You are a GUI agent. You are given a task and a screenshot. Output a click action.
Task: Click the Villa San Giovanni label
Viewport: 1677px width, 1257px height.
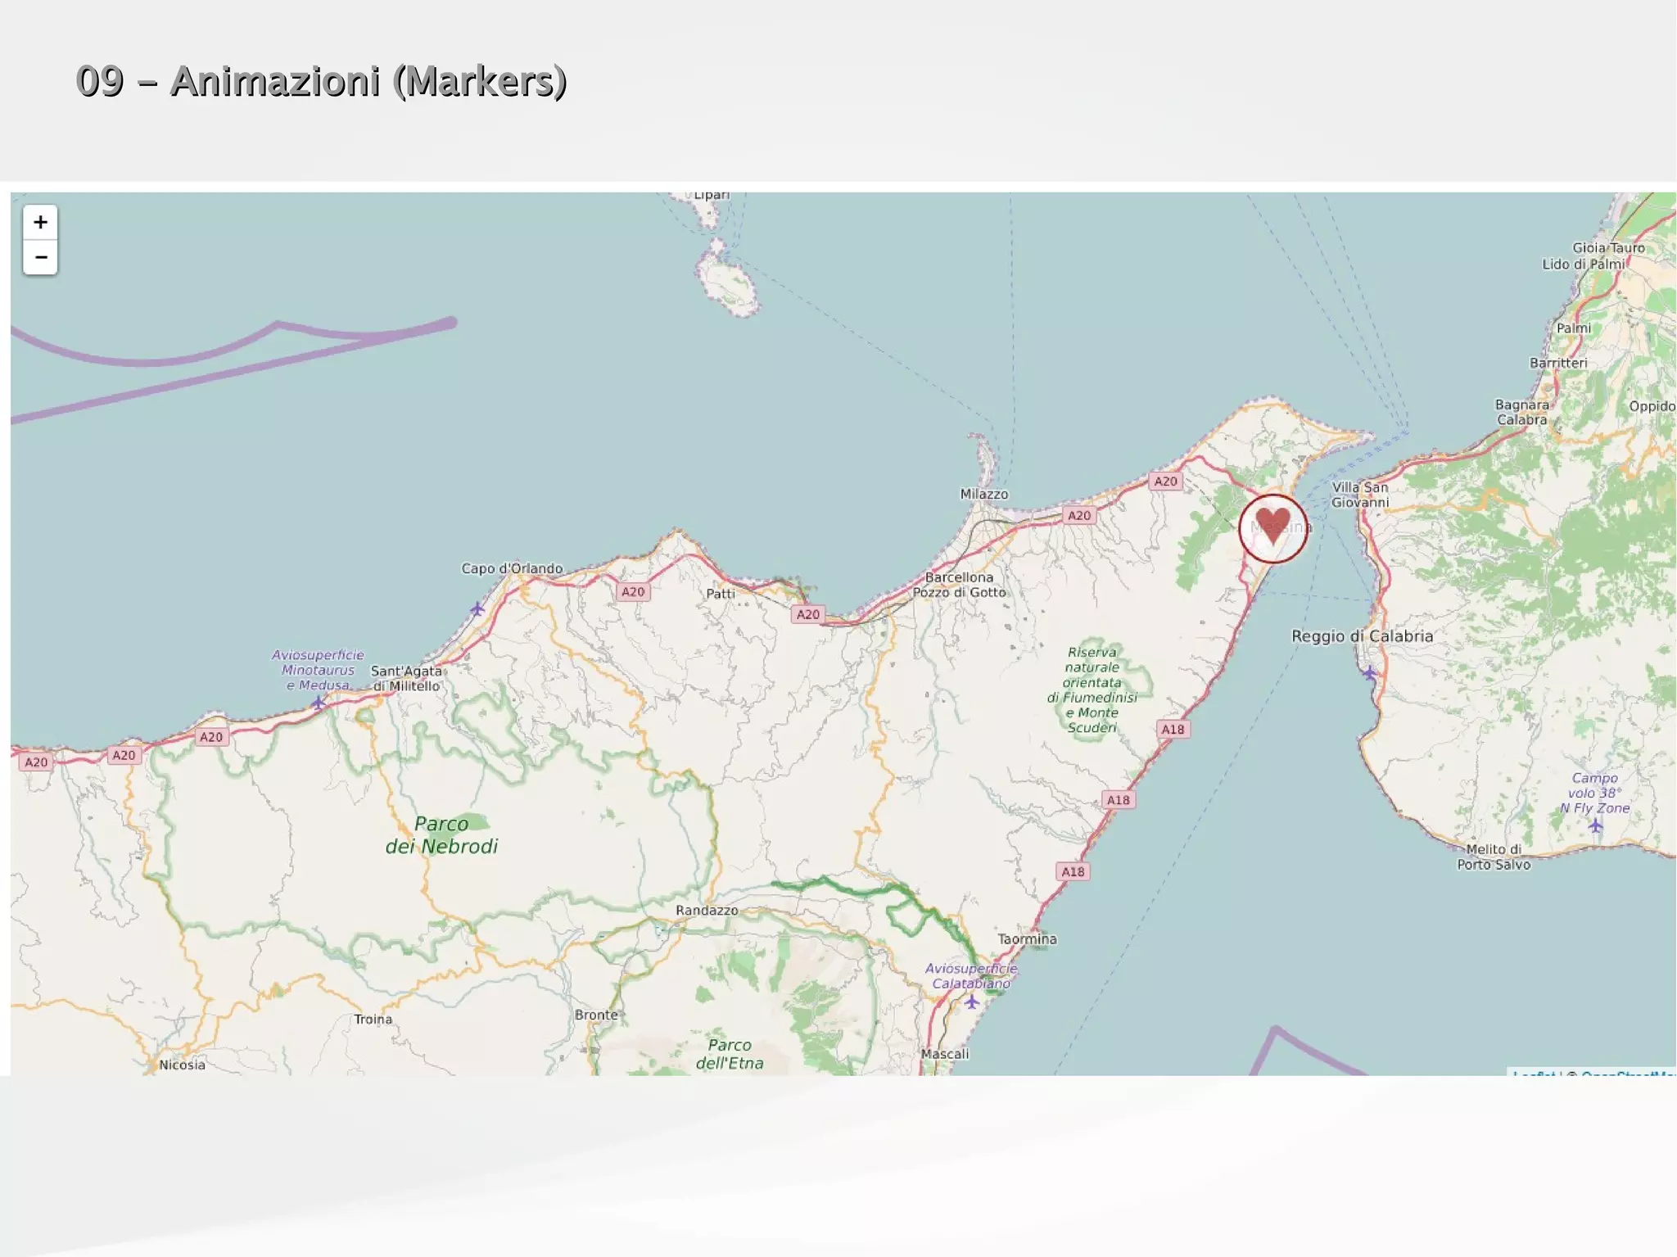1359,495
